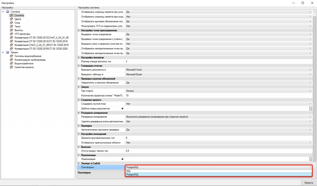Screen dimensions: 317x186
Task: Click the tools icon beside Водопотребители
Action: pyautogui.click(x=11, y=63)
